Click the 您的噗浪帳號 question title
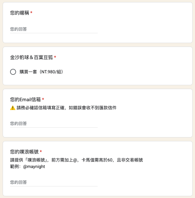Screen dimensions: 195x198 [x=24, y=152]
